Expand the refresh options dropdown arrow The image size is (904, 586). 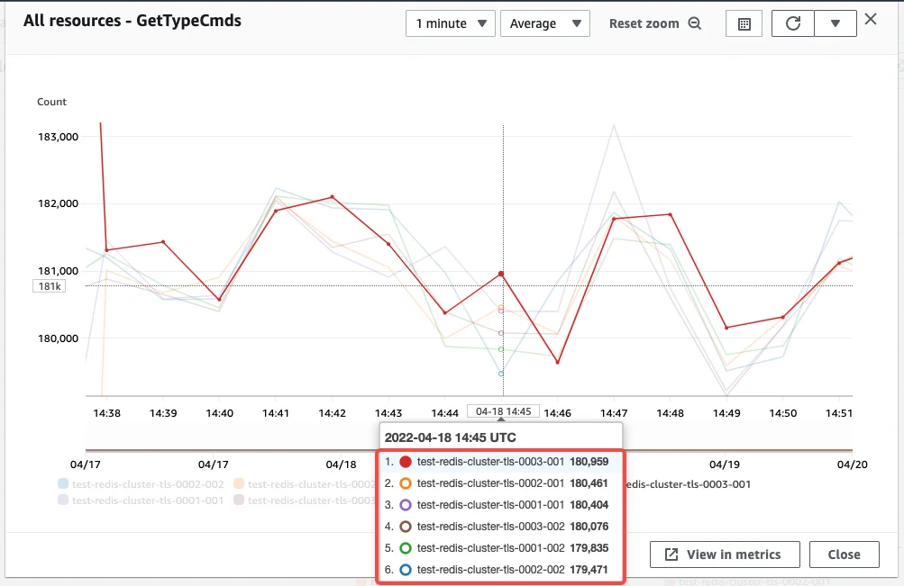pos(836,23)
